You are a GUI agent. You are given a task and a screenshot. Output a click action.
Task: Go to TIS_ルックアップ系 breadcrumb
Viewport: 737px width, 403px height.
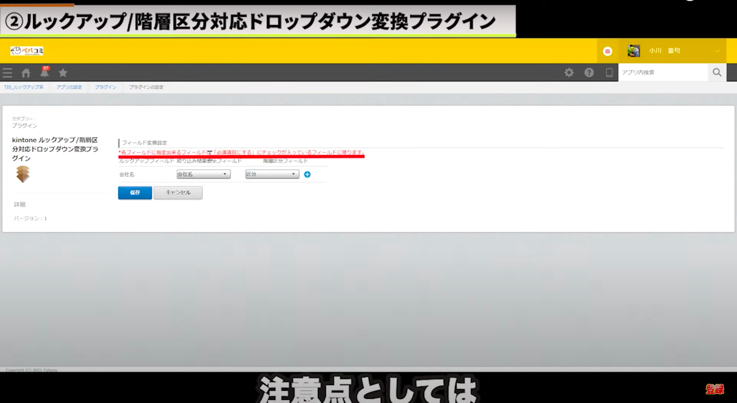pos(24,87)
